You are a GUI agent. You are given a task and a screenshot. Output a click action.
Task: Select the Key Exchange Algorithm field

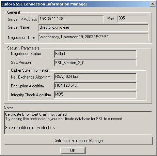(95, 77)
